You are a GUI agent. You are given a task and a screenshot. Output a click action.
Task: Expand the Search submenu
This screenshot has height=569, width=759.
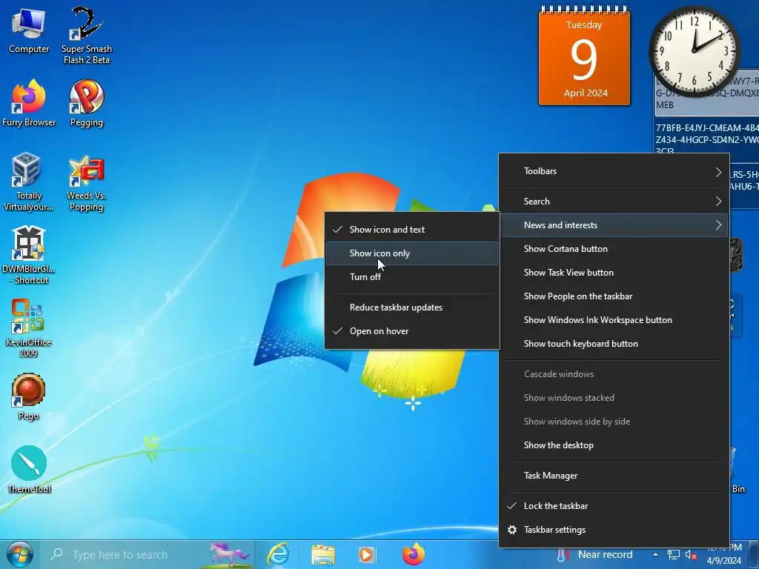[614, 202]
